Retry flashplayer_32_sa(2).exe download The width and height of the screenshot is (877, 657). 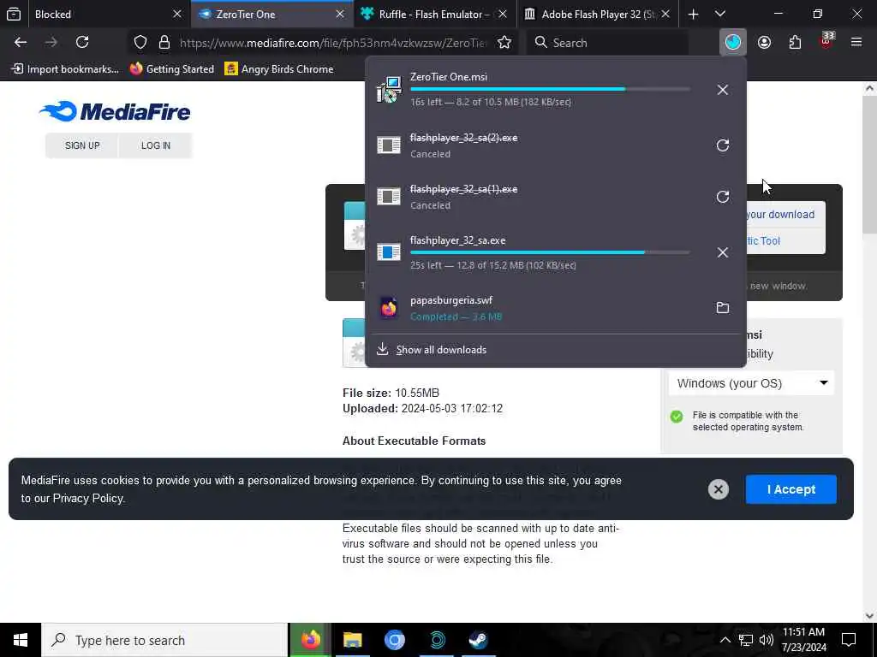(x=723, y=145)
